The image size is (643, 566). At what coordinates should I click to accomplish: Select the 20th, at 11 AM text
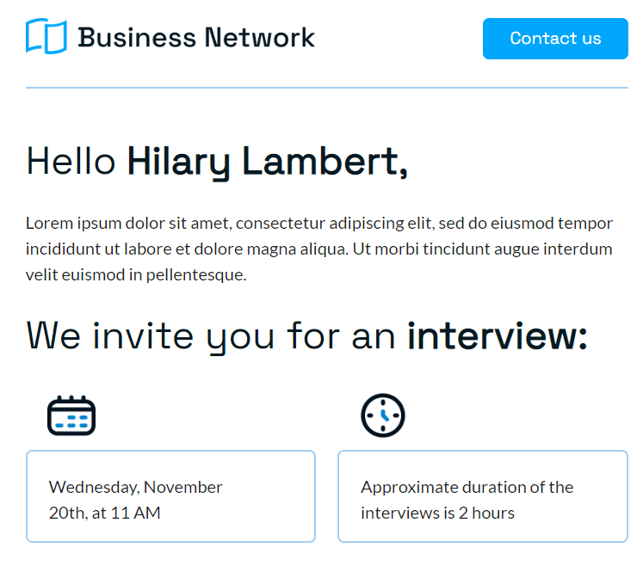104,514
